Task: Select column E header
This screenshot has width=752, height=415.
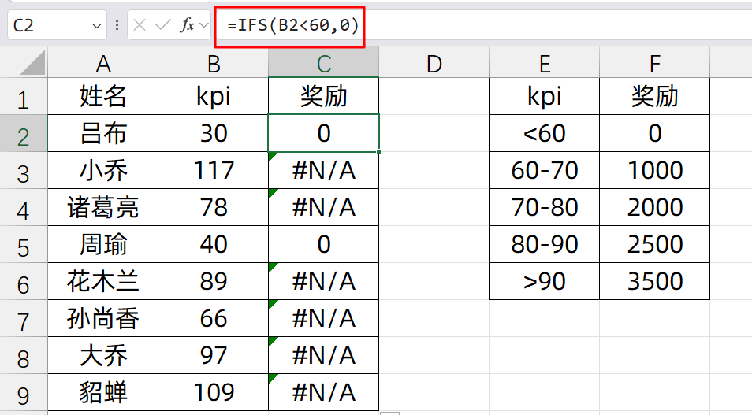Action: click(x=545, y=63)
